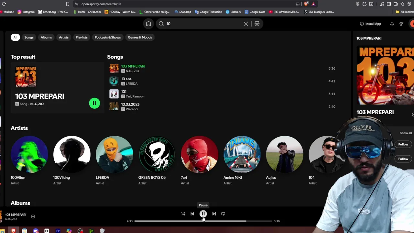Image resolution: width=414 pixels, height=233 pixels.
Task: Open Brave Leo AI sparkle icon
Action: (402, 4)
